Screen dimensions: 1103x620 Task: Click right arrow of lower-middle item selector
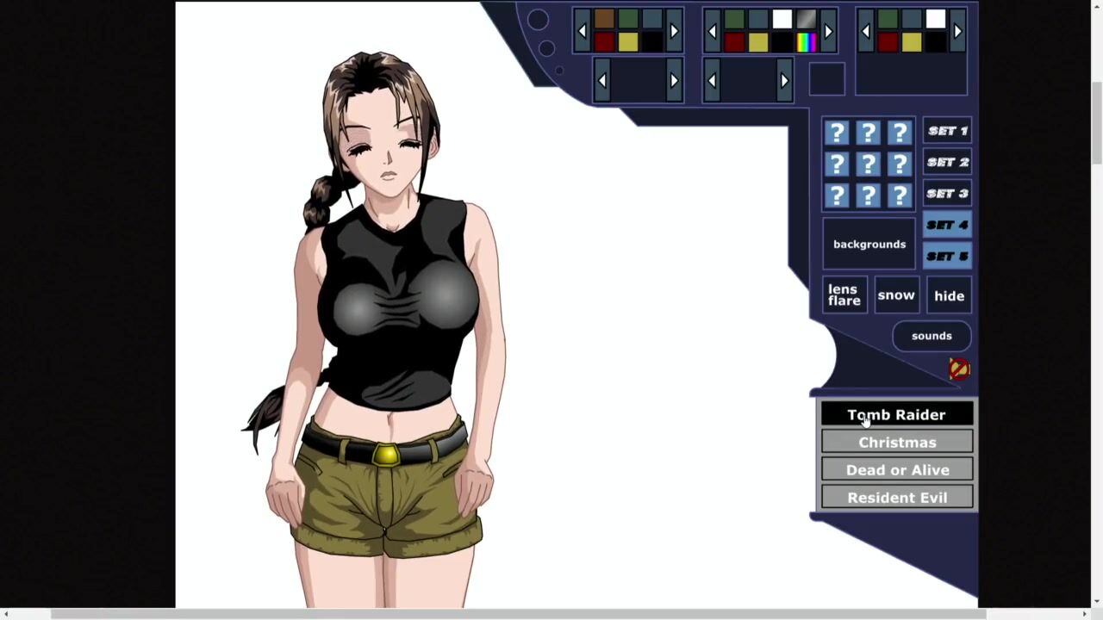click(784, 81)
